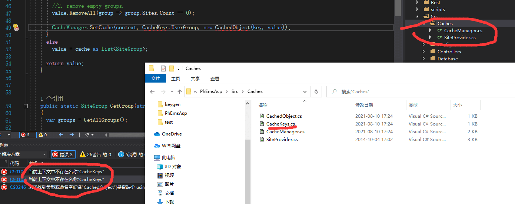Image resolution: width=515 pixels, height=204 pixels.
Task: Open the 主页 ribbon tab in Explorer
Action: [175, 78]
